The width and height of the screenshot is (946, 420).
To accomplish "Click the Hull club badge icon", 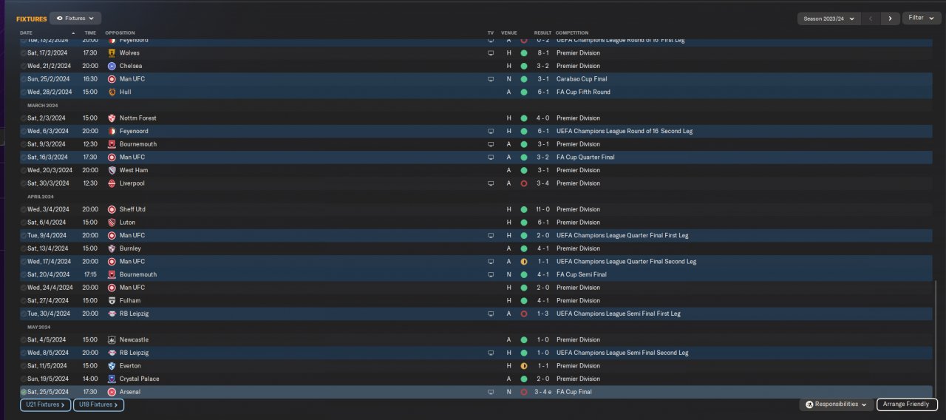I will [x=112, y=92].
